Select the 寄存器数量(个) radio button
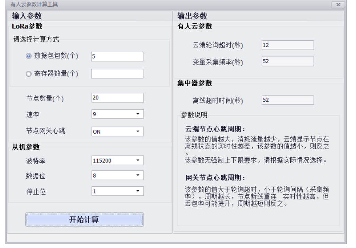This screenshot has height=248, width=356. pos(28,74)
